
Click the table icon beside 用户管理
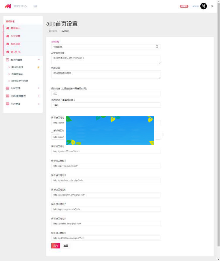coord(8,104)
